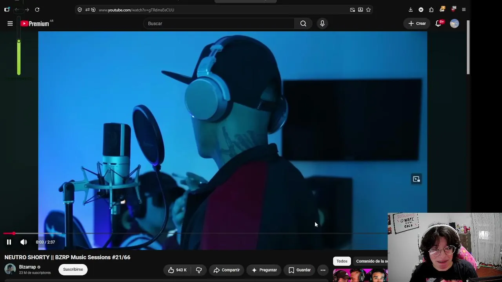
Task: Open the browser downloads panel
Action: click(411, 10)
